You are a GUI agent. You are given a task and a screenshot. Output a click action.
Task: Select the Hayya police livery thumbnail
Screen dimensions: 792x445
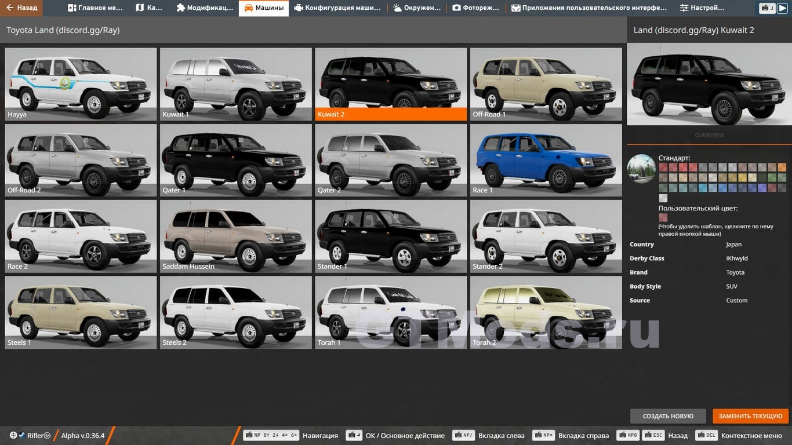point(81,84)
